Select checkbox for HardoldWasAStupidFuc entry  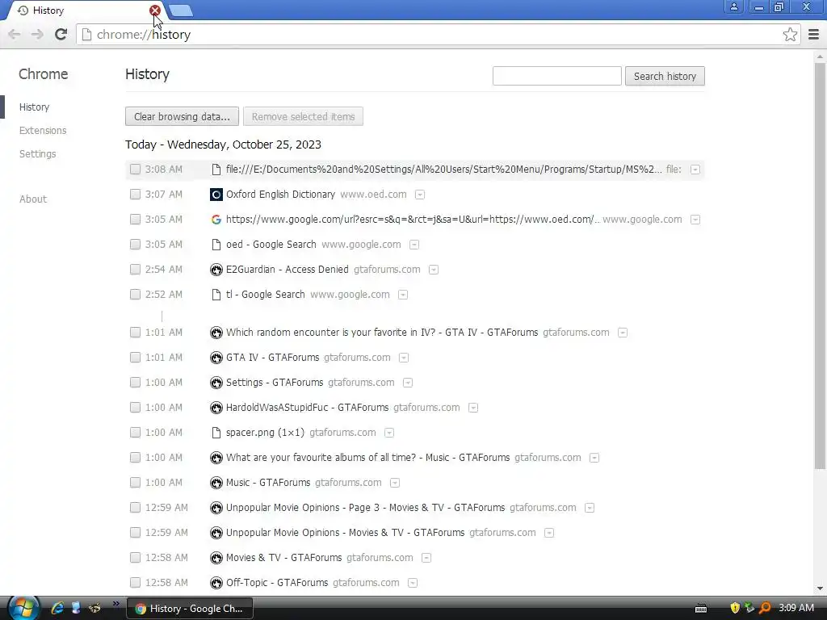tap(136, 408)
